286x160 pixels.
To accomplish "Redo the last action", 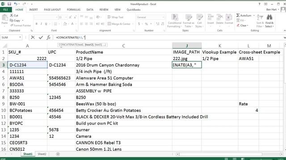I will [x=24, y=4].
